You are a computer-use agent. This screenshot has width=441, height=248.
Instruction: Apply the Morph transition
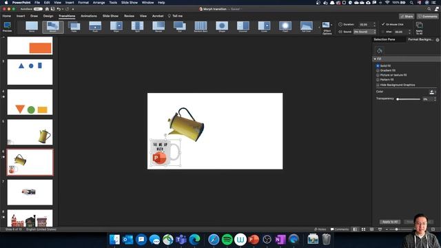click(x=53, y=27)
